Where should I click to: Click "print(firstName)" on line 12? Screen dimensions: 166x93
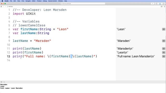pyautogui.click(x=28, y=52)
